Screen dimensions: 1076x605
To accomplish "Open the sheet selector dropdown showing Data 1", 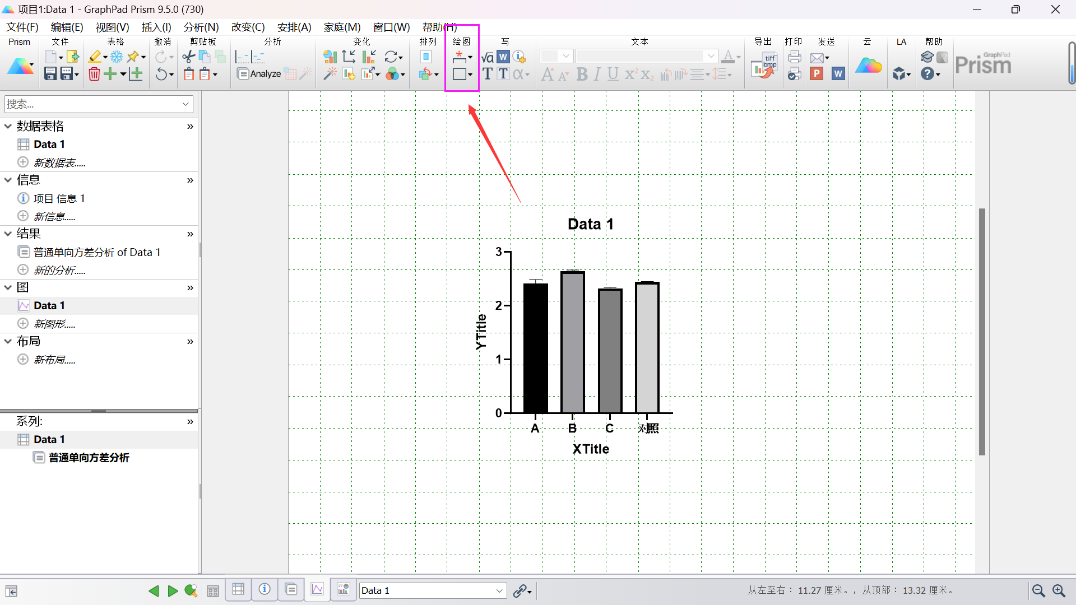I will [499, 590].
